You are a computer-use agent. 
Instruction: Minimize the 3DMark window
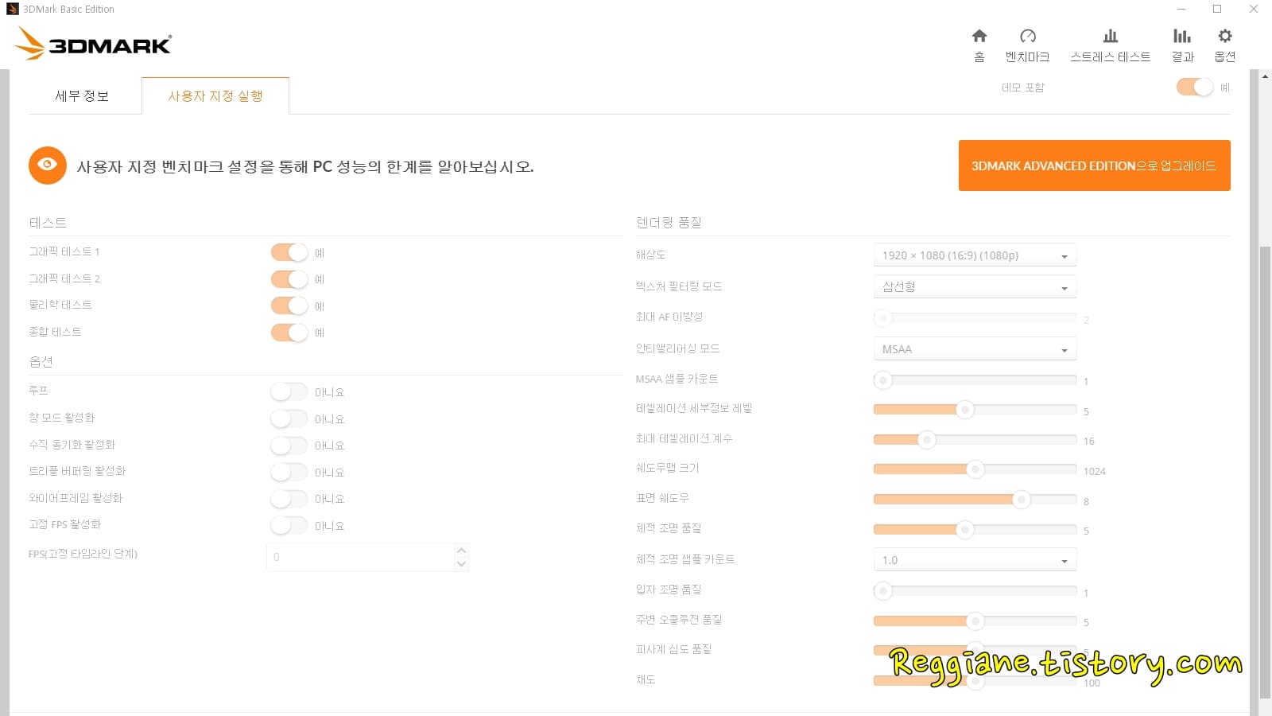pyautogui.click(x=1181, y=9)
